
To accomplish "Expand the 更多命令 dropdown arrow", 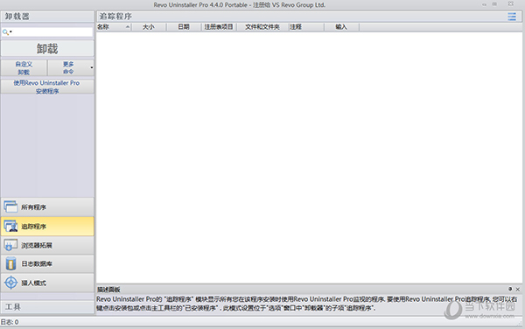I will click(91, 68).
